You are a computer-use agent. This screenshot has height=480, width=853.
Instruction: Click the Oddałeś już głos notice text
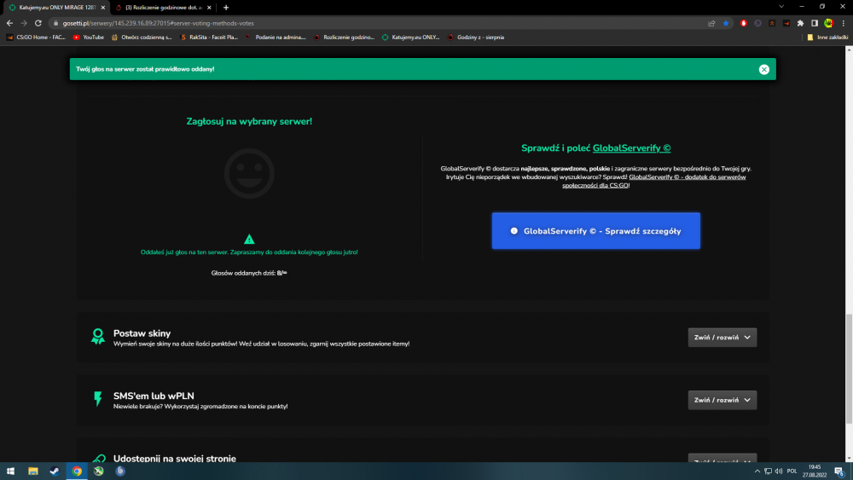249,252
